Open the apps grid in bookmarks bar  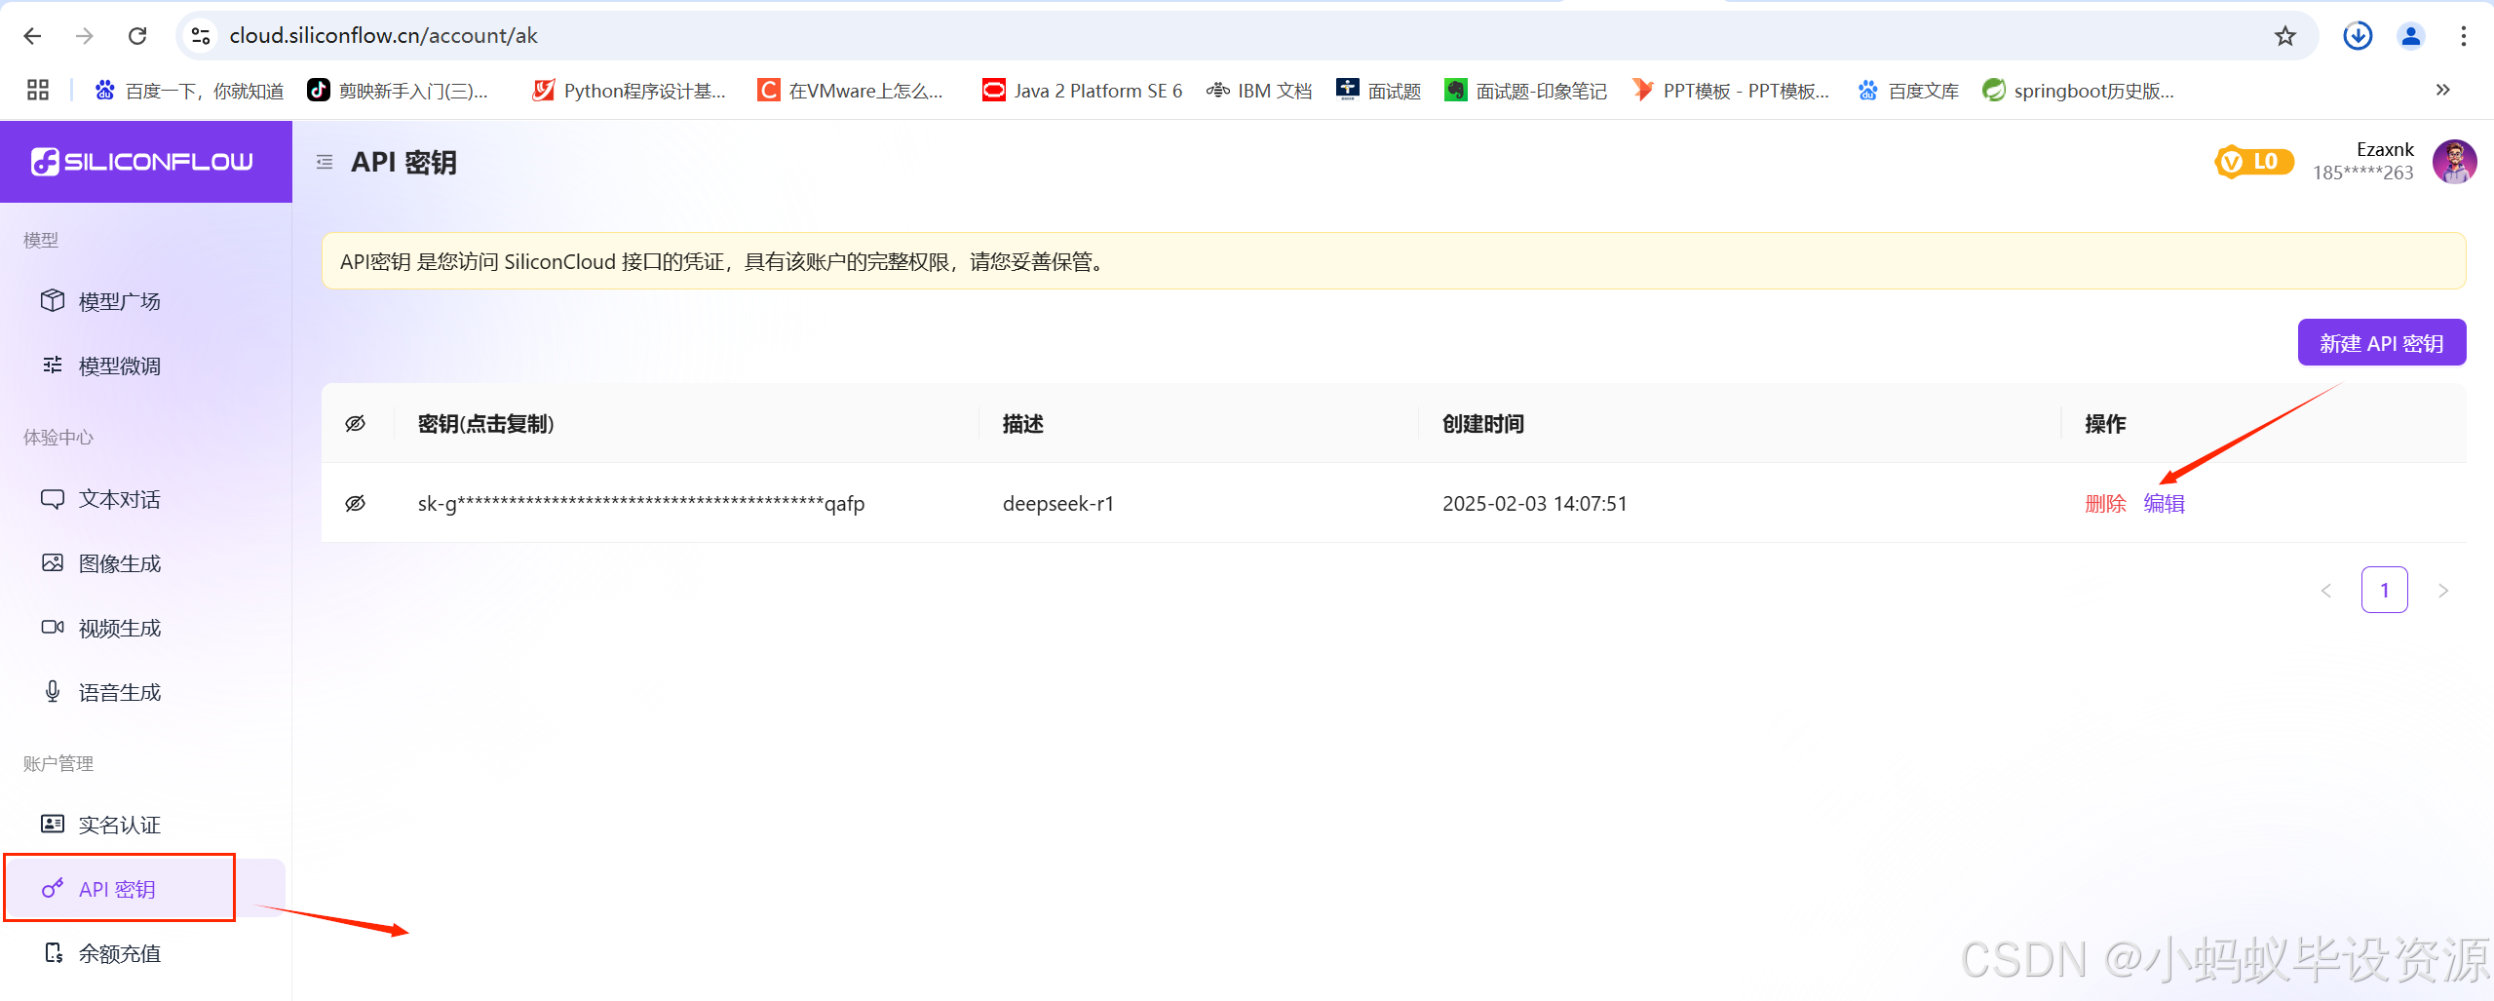(38, 91)
